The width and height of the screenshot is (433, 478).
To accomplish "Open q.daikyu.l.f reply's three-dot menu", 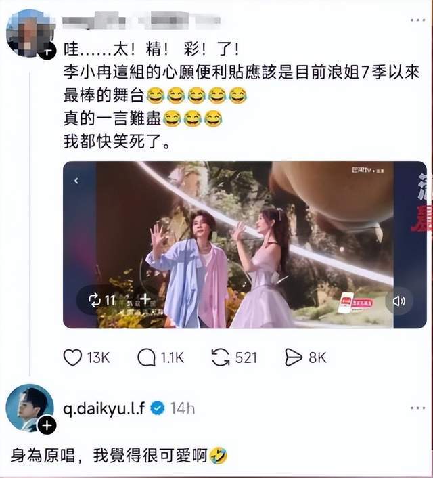I will [x=417, y=408].
